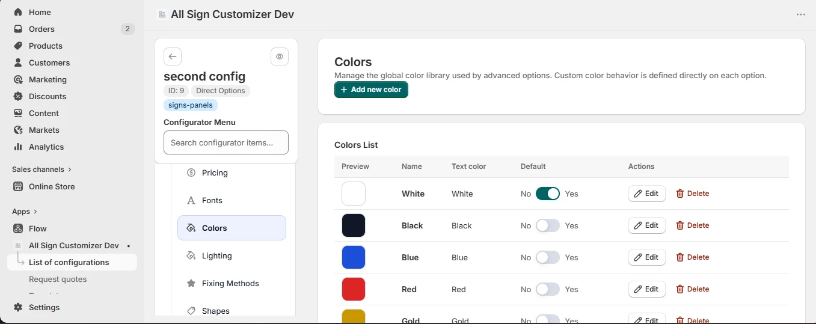Delete the Red color

pyautogui.click(x=693, y=289)
